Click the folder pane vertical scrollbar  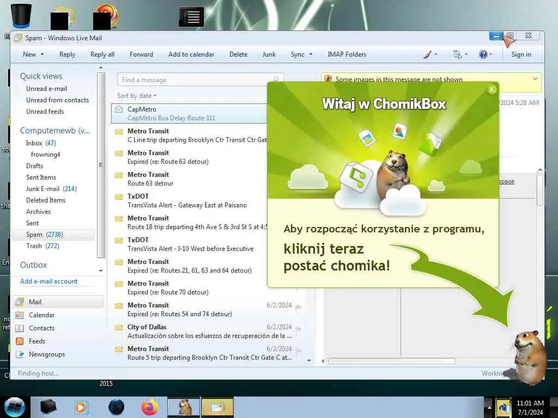pyautogui.click(x=101, y=165)
